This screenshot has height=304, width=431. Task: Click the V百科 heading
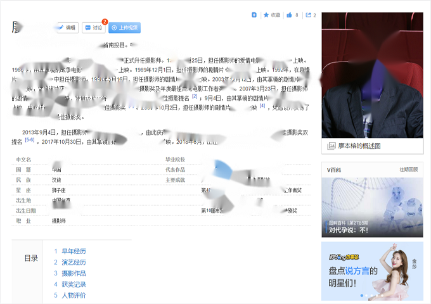click(x=333, y=170)
